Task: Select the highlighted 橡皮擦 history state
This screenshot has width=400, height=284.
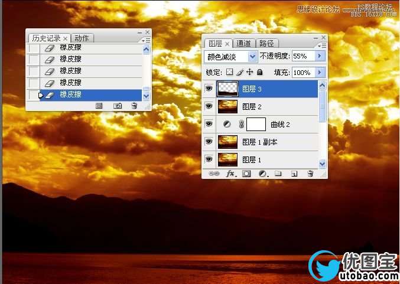Action: [x=90, y=95]
